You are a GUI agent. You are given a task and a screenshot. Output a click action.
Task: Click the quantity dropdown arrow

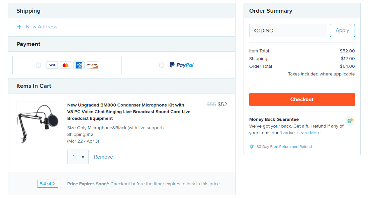[x=83, y=157]
